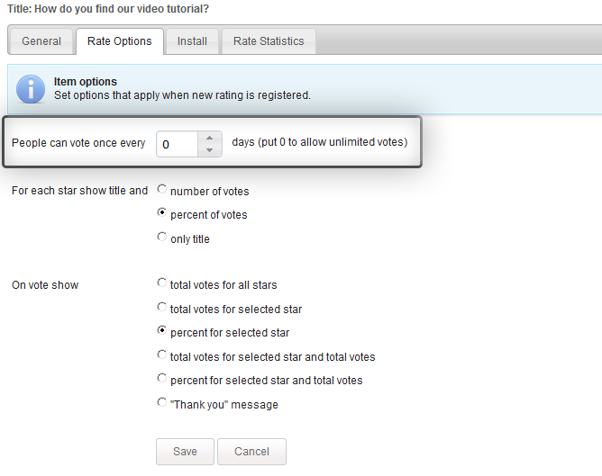
Task: Switch to Rate Statistics tab
Action: pos(269,41)
